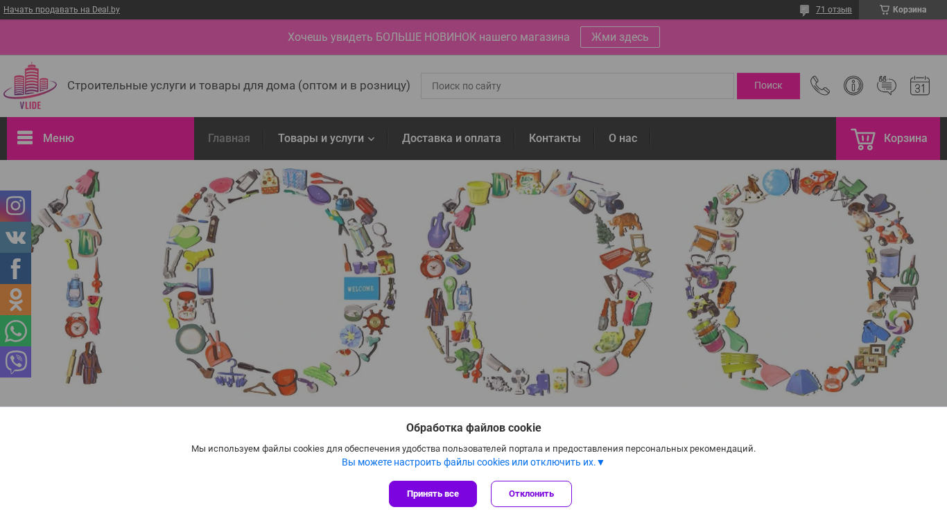Click the phone contact icon in header

click(820, 86)
